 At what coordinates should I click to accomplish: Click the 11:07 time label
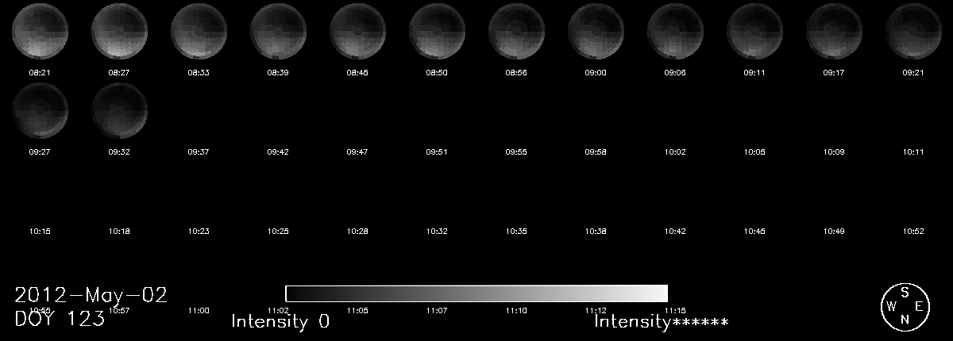(x=437, y=310)
